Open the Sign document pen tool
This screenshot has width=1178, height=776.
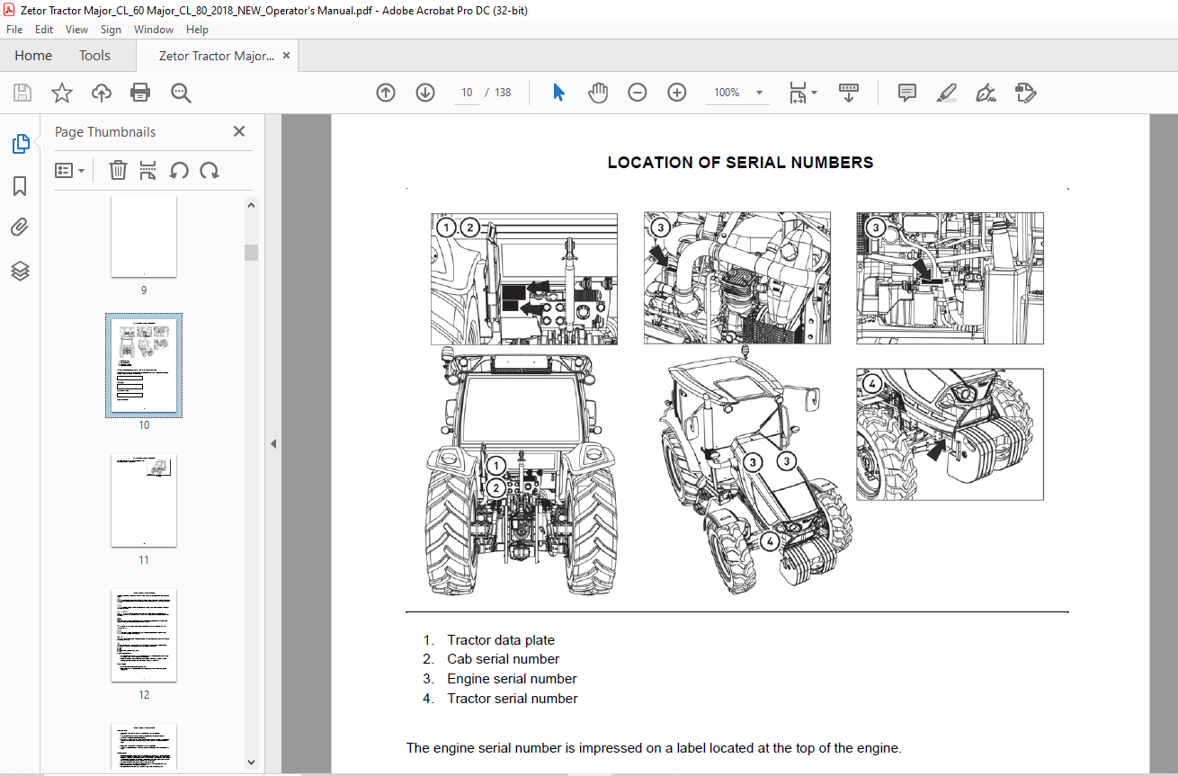pyautogui.click(x=986, y=93)
